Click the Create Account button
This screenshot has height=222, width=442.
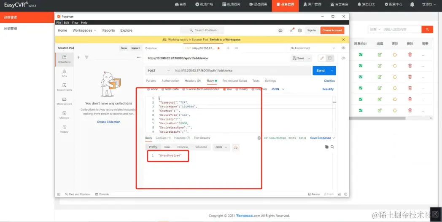332,30
